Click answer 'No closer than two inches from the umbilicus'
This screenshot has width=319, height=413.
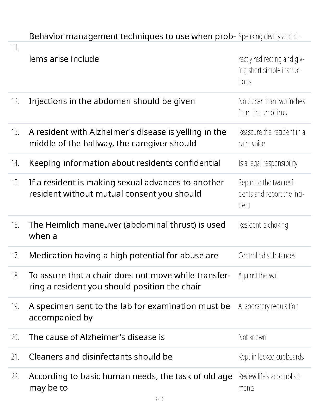pyautogui.click(x=272, y=107)
